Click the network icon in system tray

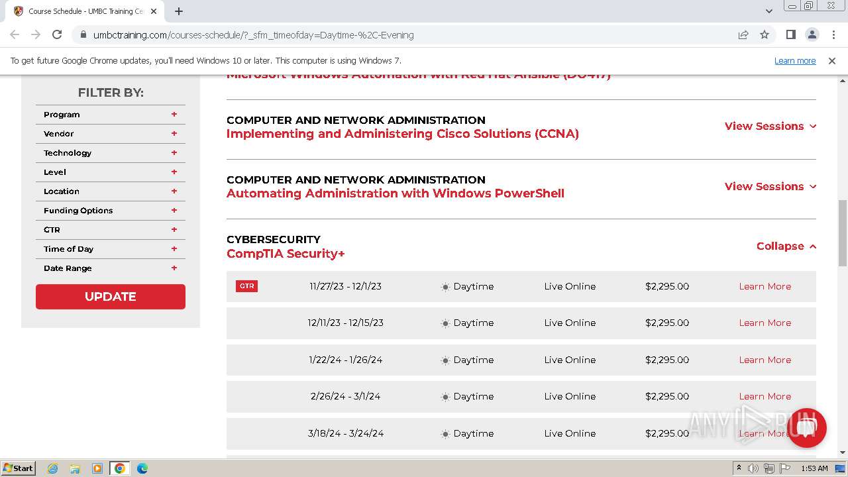coord(769,468)
